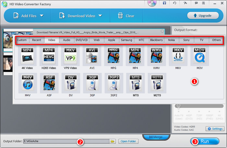227x148 pixels.
Task: Switch to the HTC tab
Action: coord(142,40)
